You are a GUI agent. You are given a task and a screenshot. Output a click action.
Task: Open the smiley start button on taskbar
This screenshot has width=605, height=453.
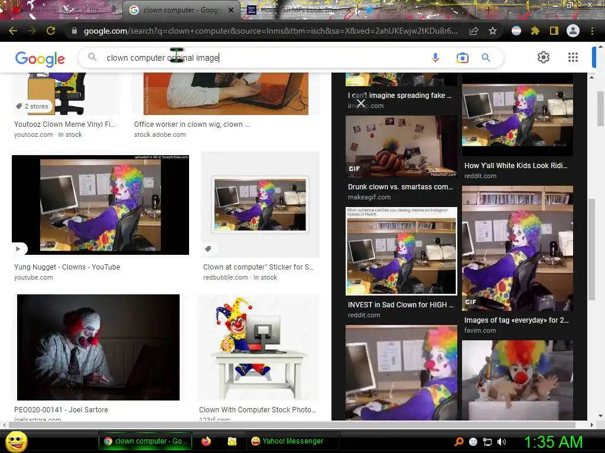(x=16, y=441)
